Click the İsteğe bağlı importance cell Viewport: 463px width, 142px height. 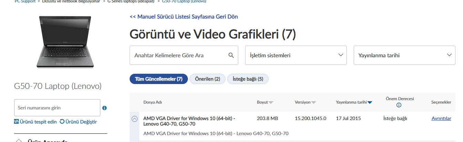395,119
